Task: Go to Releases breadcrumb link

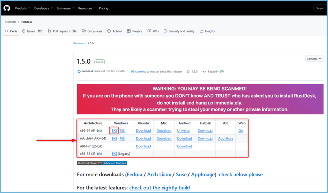Action: [x=79, y=43]
